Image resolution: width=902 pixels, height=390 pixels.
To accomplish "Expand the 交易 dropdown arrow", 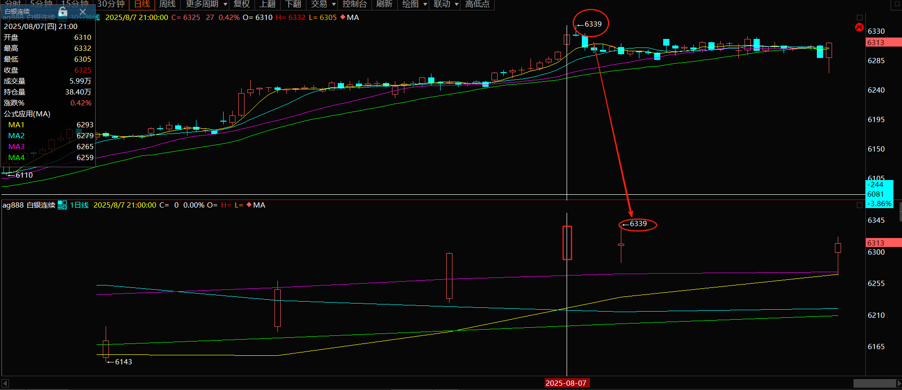I will click(333, 5).
